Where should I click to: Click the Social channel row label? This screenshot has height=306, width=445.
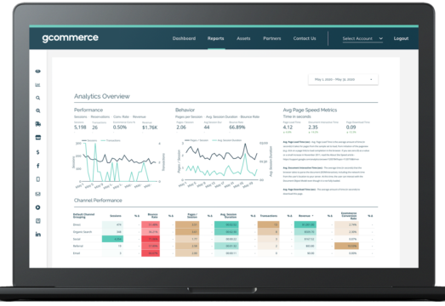pyautogui.click(x=77, y=239)
